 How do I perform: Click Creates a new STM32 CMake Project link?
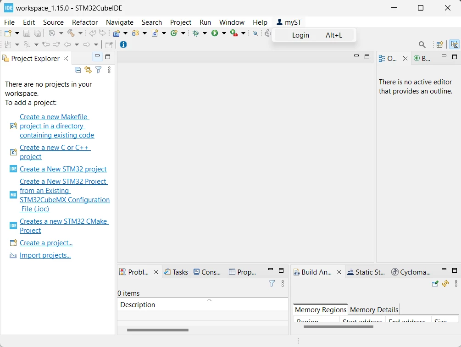pos(64,226)
